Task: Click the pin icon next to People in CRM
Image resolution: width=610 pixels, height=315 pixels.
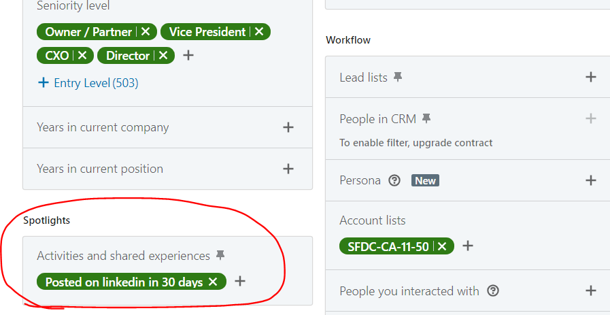Action: click(x=426, y=118)
